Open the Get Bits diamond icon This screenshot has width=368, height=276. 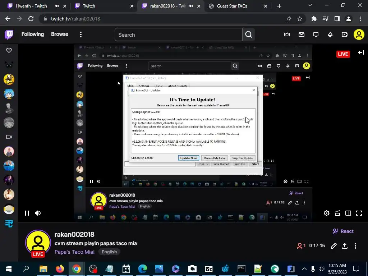[x=330, y=35]
